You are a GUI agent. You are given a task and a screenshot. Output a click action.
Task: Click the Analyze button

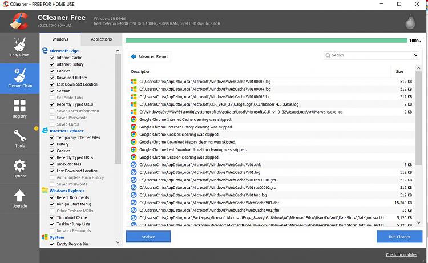click(148, 237)
